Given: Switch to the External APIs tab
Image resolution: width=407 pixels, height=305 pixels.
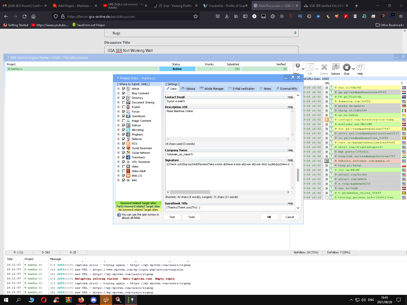Looking at the screenshot, I should pos(287,89).
